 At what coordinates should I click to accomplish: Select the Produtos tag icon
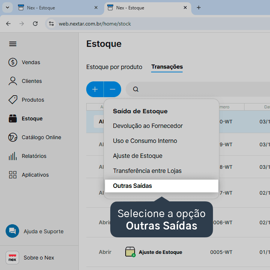coord(13,100)
